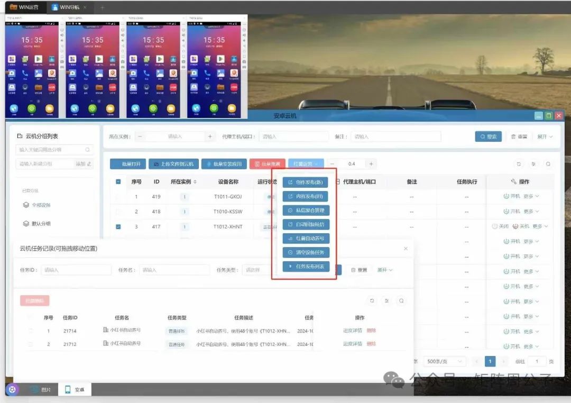Open 进度详情 link for task 21714
Screen dimensions: 571x403
point(353,331)
